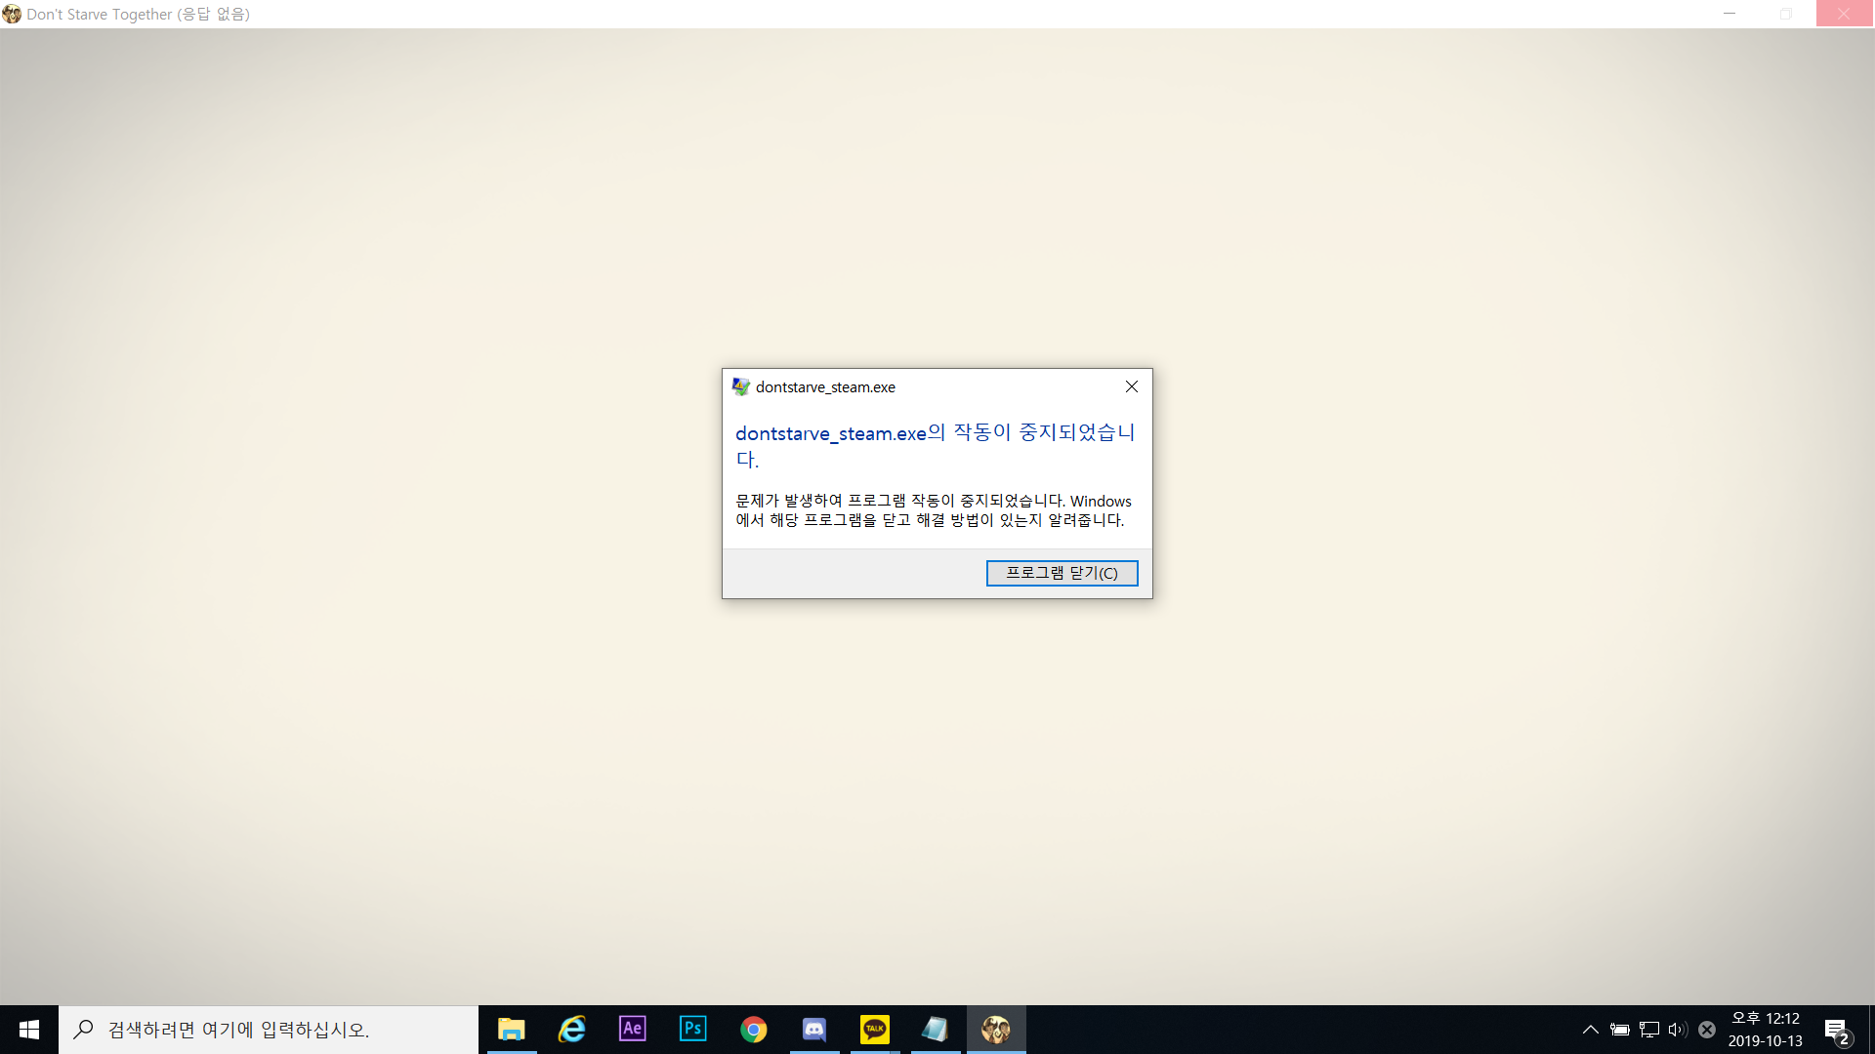Close the dontstarve_steam.exe error dialog
Screen dimensions: 1875x1054
[1131, 386]
